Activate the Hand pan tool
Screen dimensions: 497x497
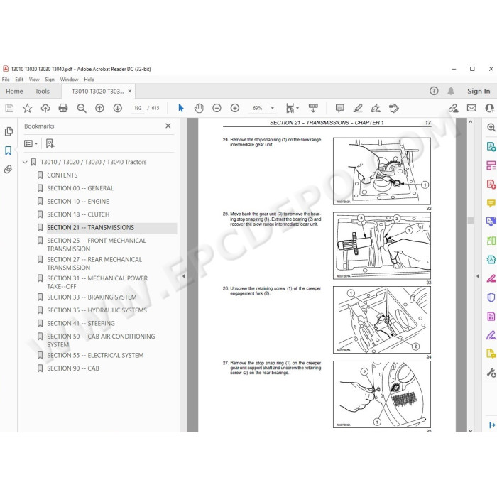tap(199, 108)
